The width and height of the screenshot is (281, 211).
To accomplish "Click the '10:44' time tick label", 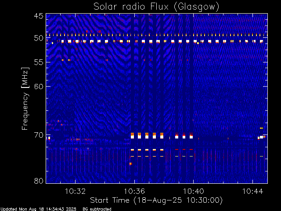I will pos(253,191).
